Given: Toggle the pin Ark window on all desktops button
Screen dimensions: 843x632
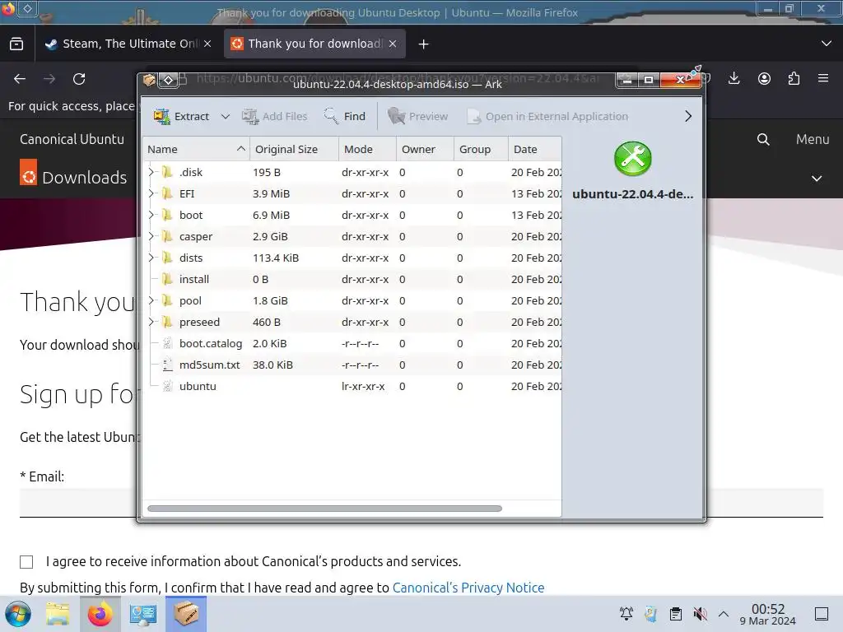Looking at the screenshot, I should 168,81.
